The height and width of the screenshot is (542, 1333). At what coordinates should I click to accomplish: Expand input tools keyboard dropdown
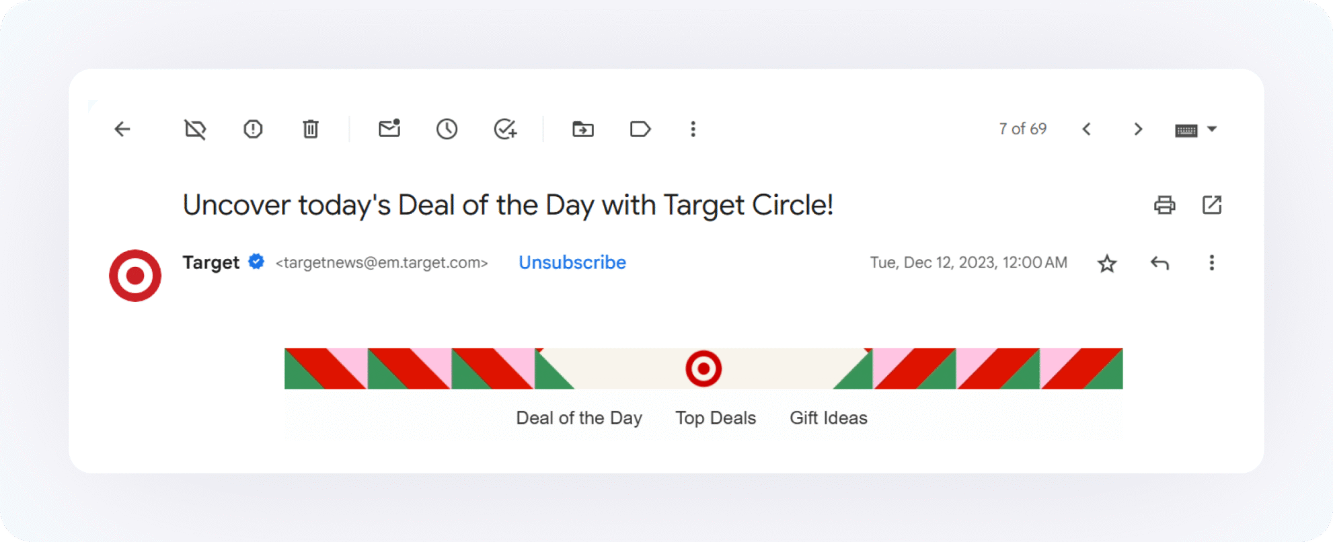click(1212, 129)
